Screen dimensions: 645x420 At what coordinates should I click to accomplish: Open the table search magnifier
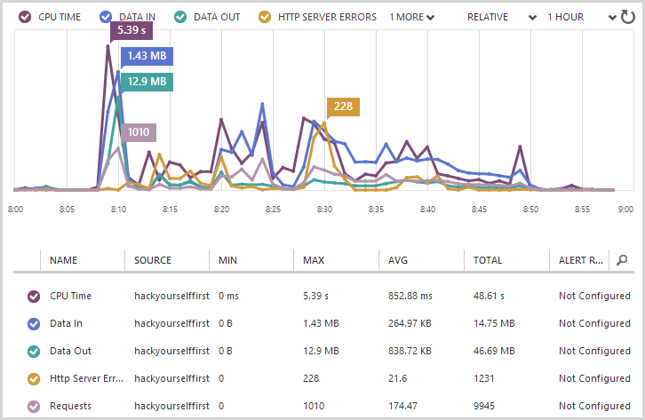pos(622,260)
